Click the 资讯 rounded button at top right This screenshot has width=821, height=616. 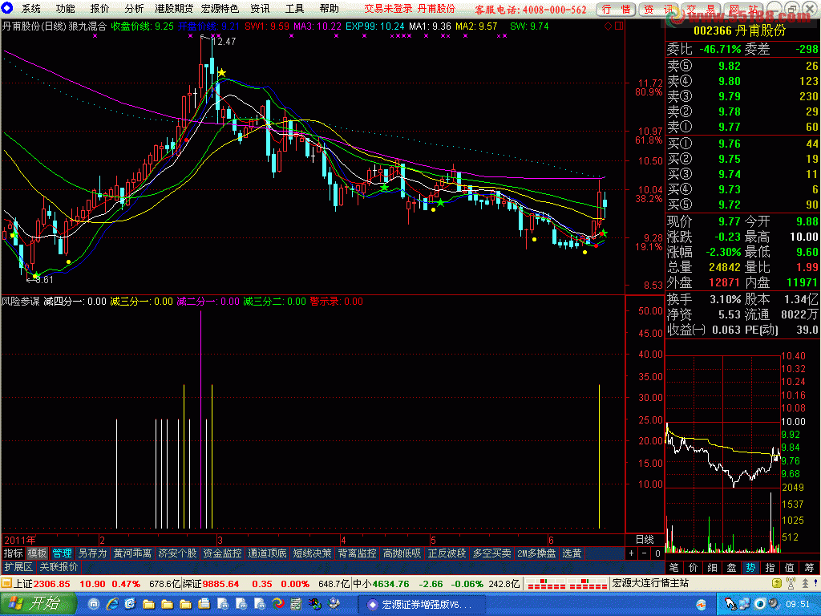pos(659,9)
